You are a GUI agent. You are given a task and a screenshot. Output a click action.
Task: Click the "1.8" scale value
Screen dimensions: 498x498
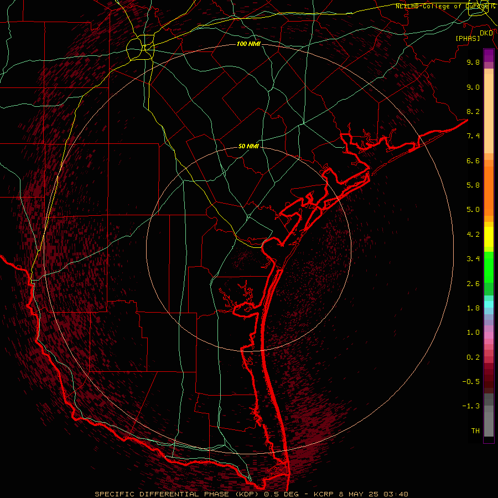click(x=473, y=308)
